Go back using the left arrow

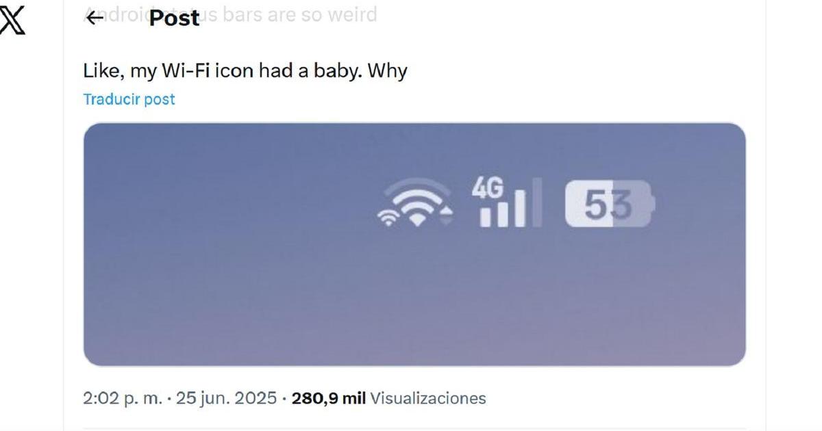pyautogui.click(x=96, y=18)
